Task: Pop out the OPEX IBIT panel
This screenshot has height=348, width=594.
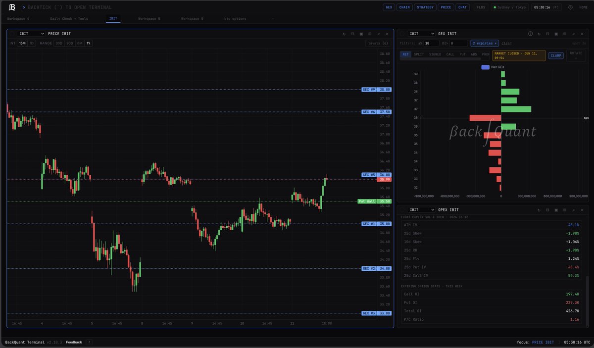Action: pos(573,210)
